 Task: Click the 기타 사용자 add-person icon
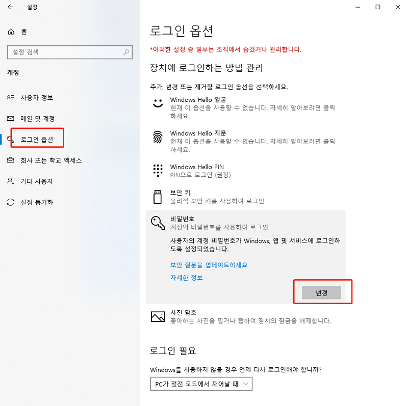(x=10, y=181)
